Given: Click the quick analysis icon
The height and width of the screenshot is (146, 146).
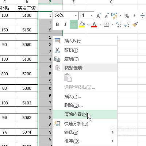Looking at the screenshot, I should [x=57, y=123].
